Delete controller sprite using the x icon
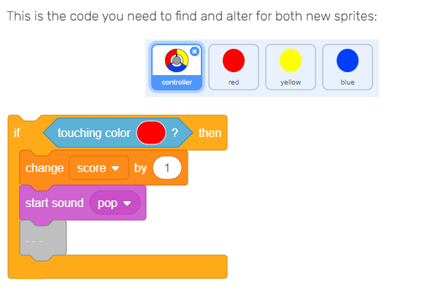This screenshot has height=301, width=444. pos(194,52)
